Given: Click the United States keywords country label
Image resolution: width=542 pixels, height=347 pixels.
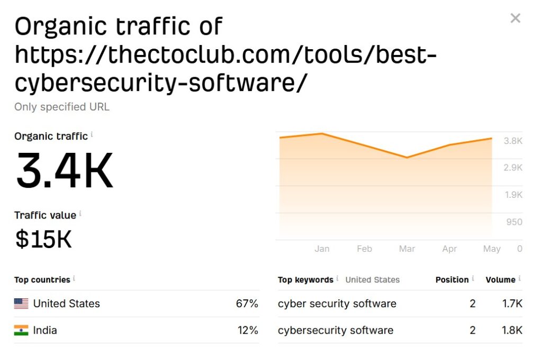Looking at the screenshot, I should pos(372,280).
